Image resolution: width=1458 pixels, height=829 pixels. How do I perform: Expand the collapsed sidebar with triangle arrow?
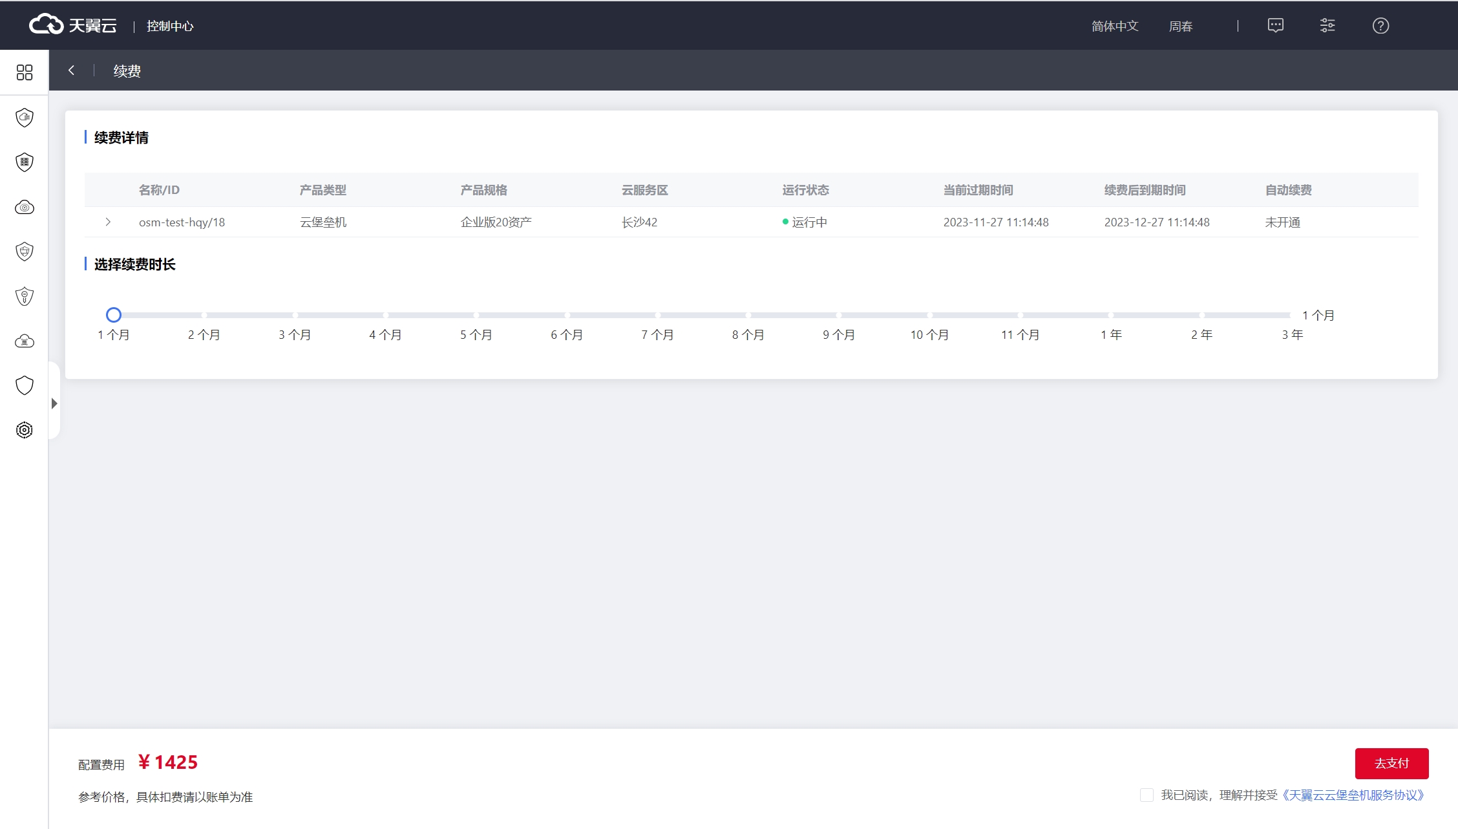[x=54, y=404]
